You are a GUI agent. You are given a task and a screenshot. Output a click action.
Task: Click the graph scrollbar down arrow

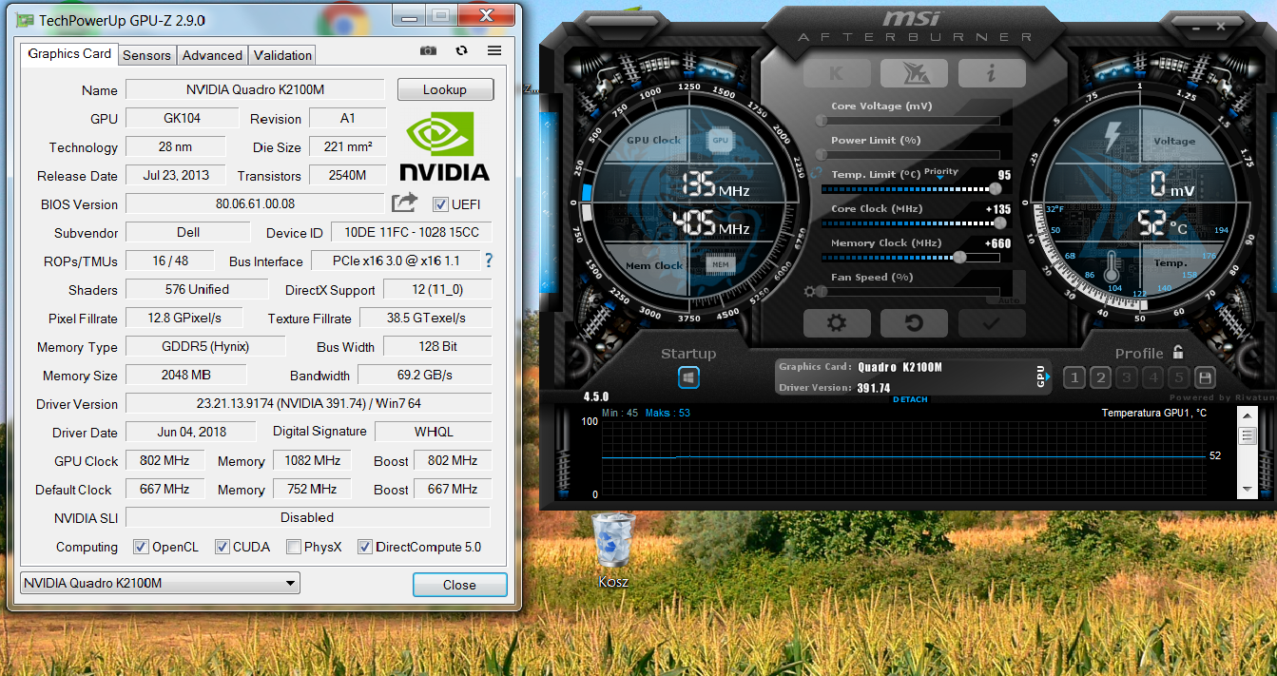[x=1248, y=490]
